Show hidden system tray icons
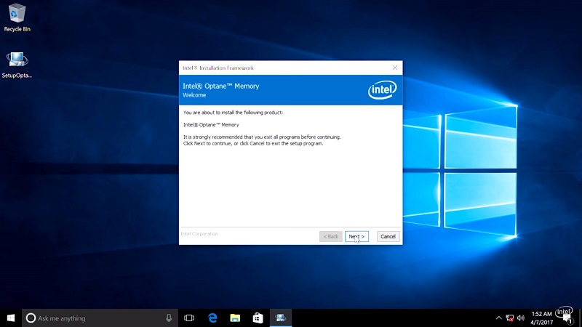 coord(499,318)
